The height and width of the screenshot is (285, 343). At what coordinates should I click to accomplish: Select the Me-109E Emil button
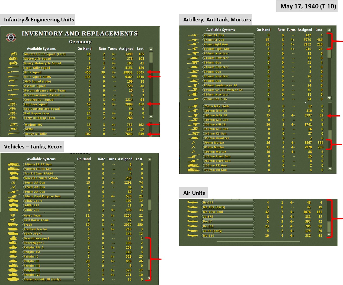click(x=228, y=212)
